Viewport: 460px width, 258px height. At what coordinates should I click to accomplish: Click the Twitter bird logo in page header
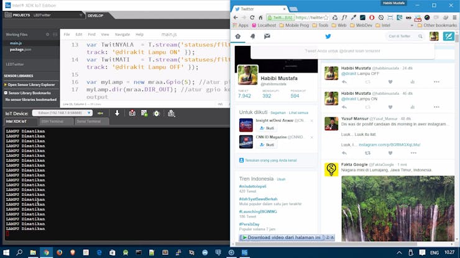328,37
